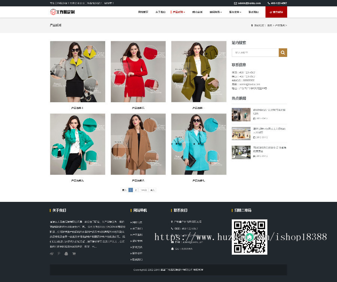
Task: Select the shopping cart icon in the footer
Action: click(x=74, y=254)
